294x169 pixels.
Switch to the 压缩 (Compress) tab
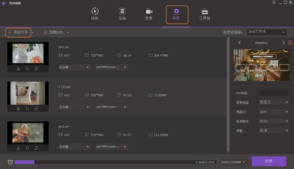tap(122, 14)
